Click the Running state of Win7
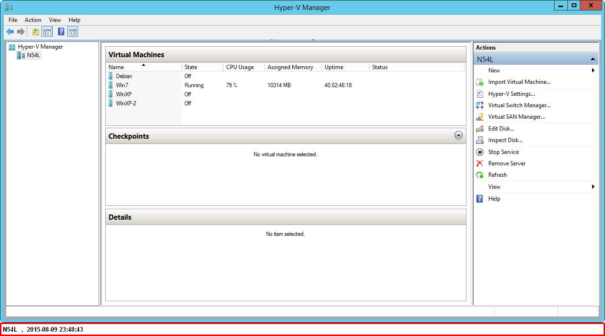This screenshot has height=336, width=605. tap(194, 85)
